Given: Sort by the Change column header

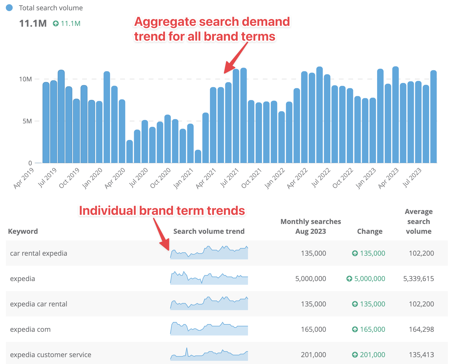Looking at the screenshot, I should [369, 231].
